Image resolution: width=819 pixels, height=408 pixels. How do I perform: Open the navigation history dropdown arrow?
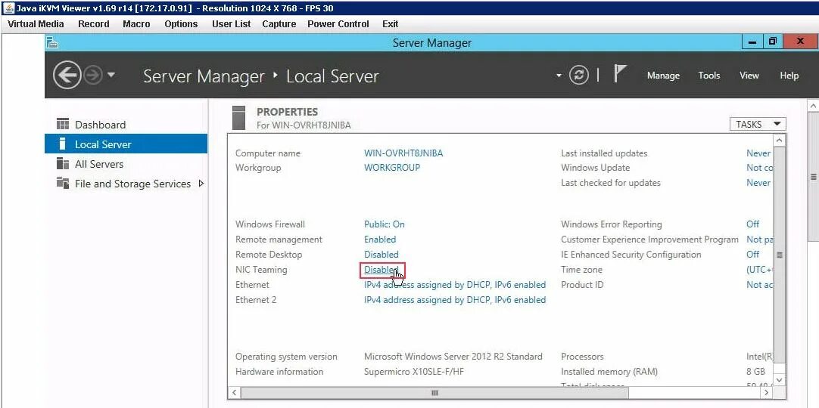point(111,75)
